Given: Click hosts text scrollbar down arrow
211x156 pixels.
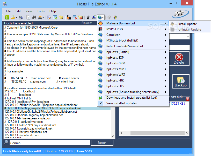Looking at the screenshot, I should [x=113, y=136].
